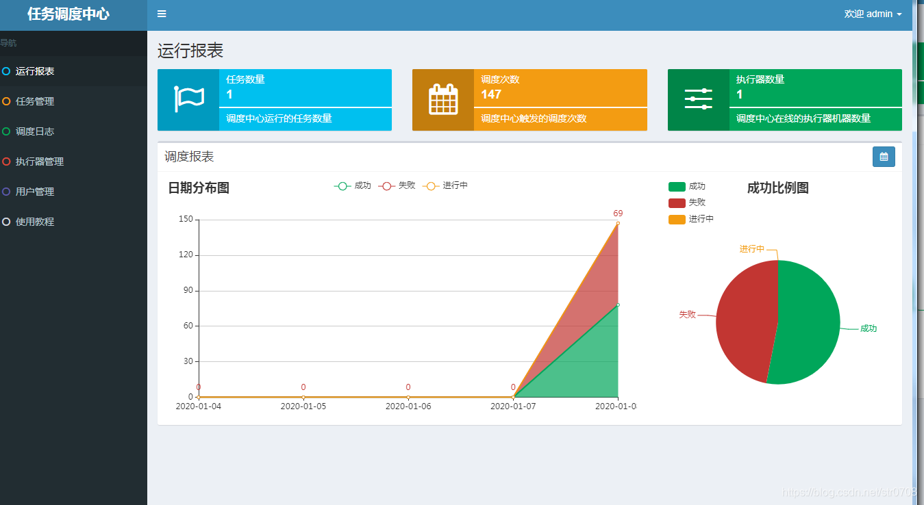Click the sliders icon on 执行器数量 card
This screenshot has height=505, width=924.
pyautogui.click(x=699, y=99)
